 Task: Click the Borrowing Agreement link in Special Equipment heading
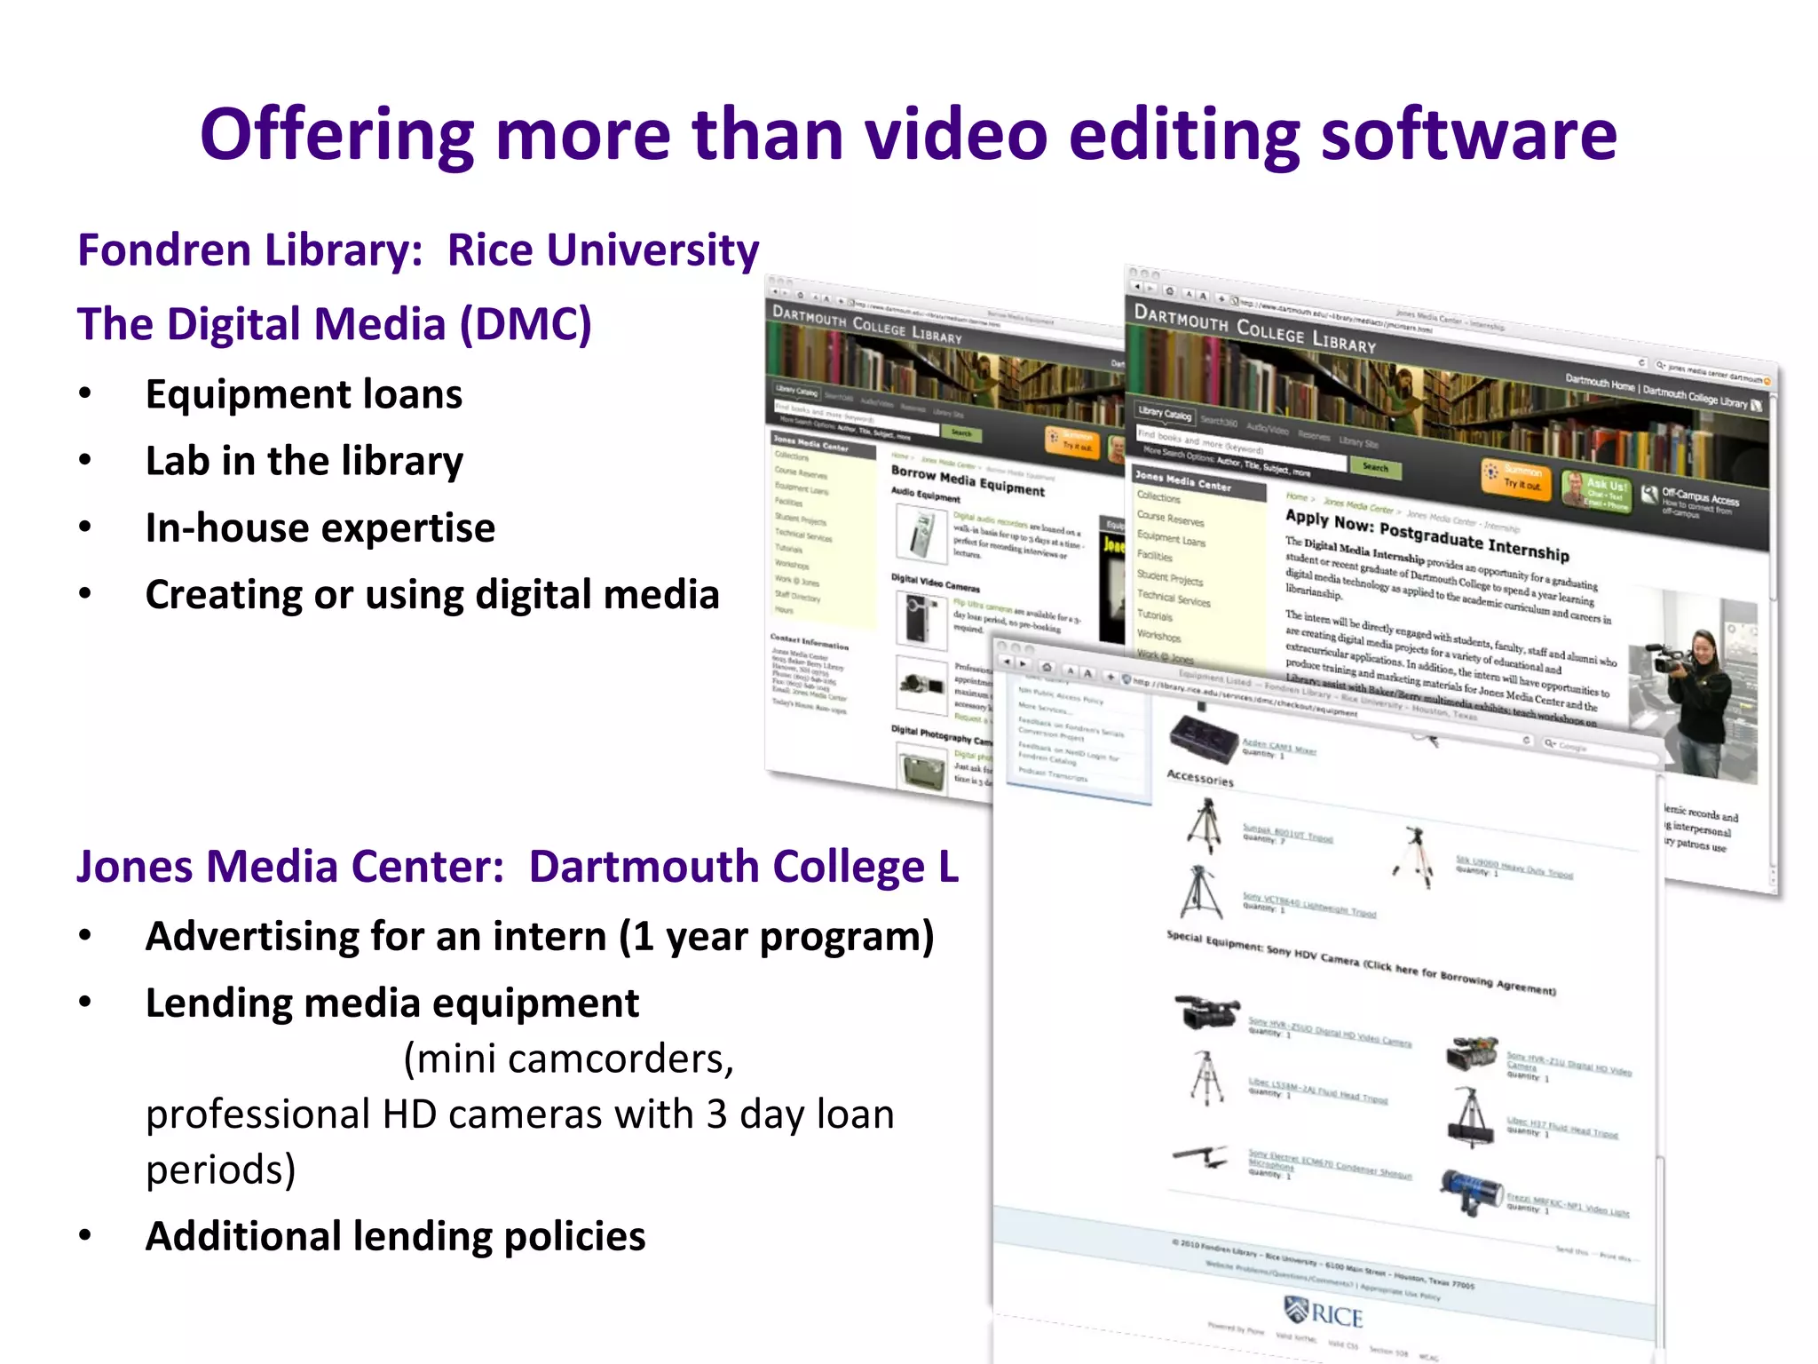click(x=1459, y=976)
